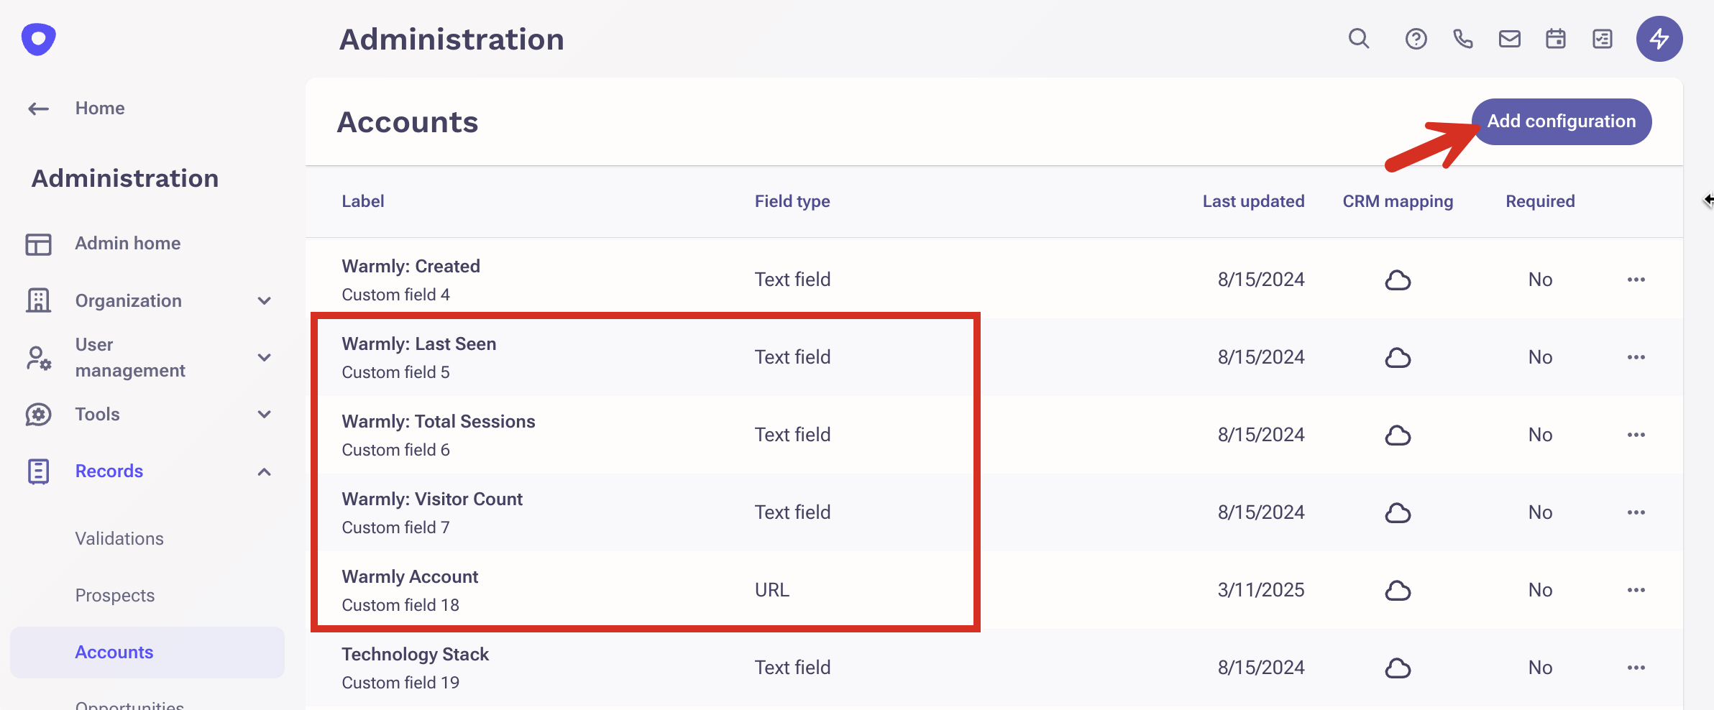Click the phone call icon

(x=1462, y=39)
